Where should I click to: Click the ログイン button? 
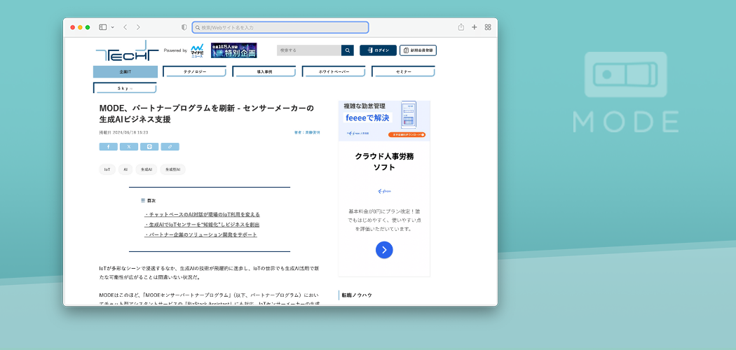(x=378, y=50)
